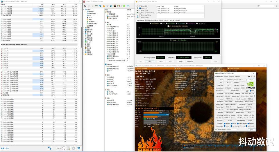
Task: Click the blue X close-sensors icon in HWiNFO
Action: (78, 148)
